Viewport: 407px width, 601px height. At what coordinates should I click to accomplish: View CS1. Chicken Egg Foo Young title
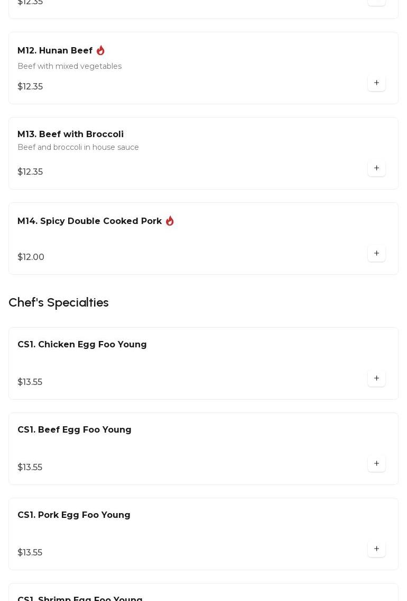coord(82,345)
